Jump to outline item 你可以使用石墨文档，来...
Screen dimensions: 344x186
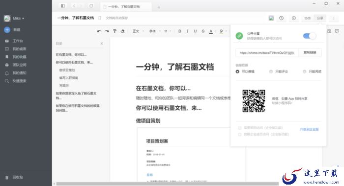(x=74, y=62)
